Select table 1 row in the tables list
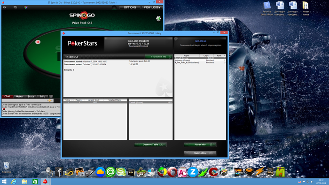The image size is (329, 185). (95, 102)
